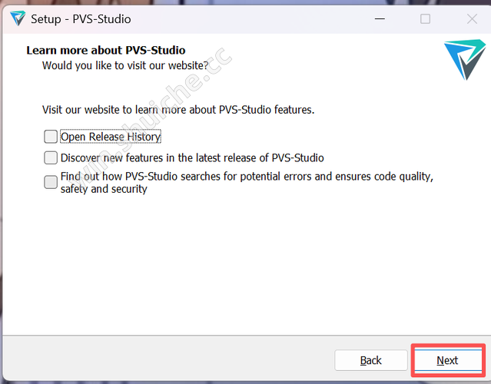Click the empty footer area left of Back

coord(169,360)
